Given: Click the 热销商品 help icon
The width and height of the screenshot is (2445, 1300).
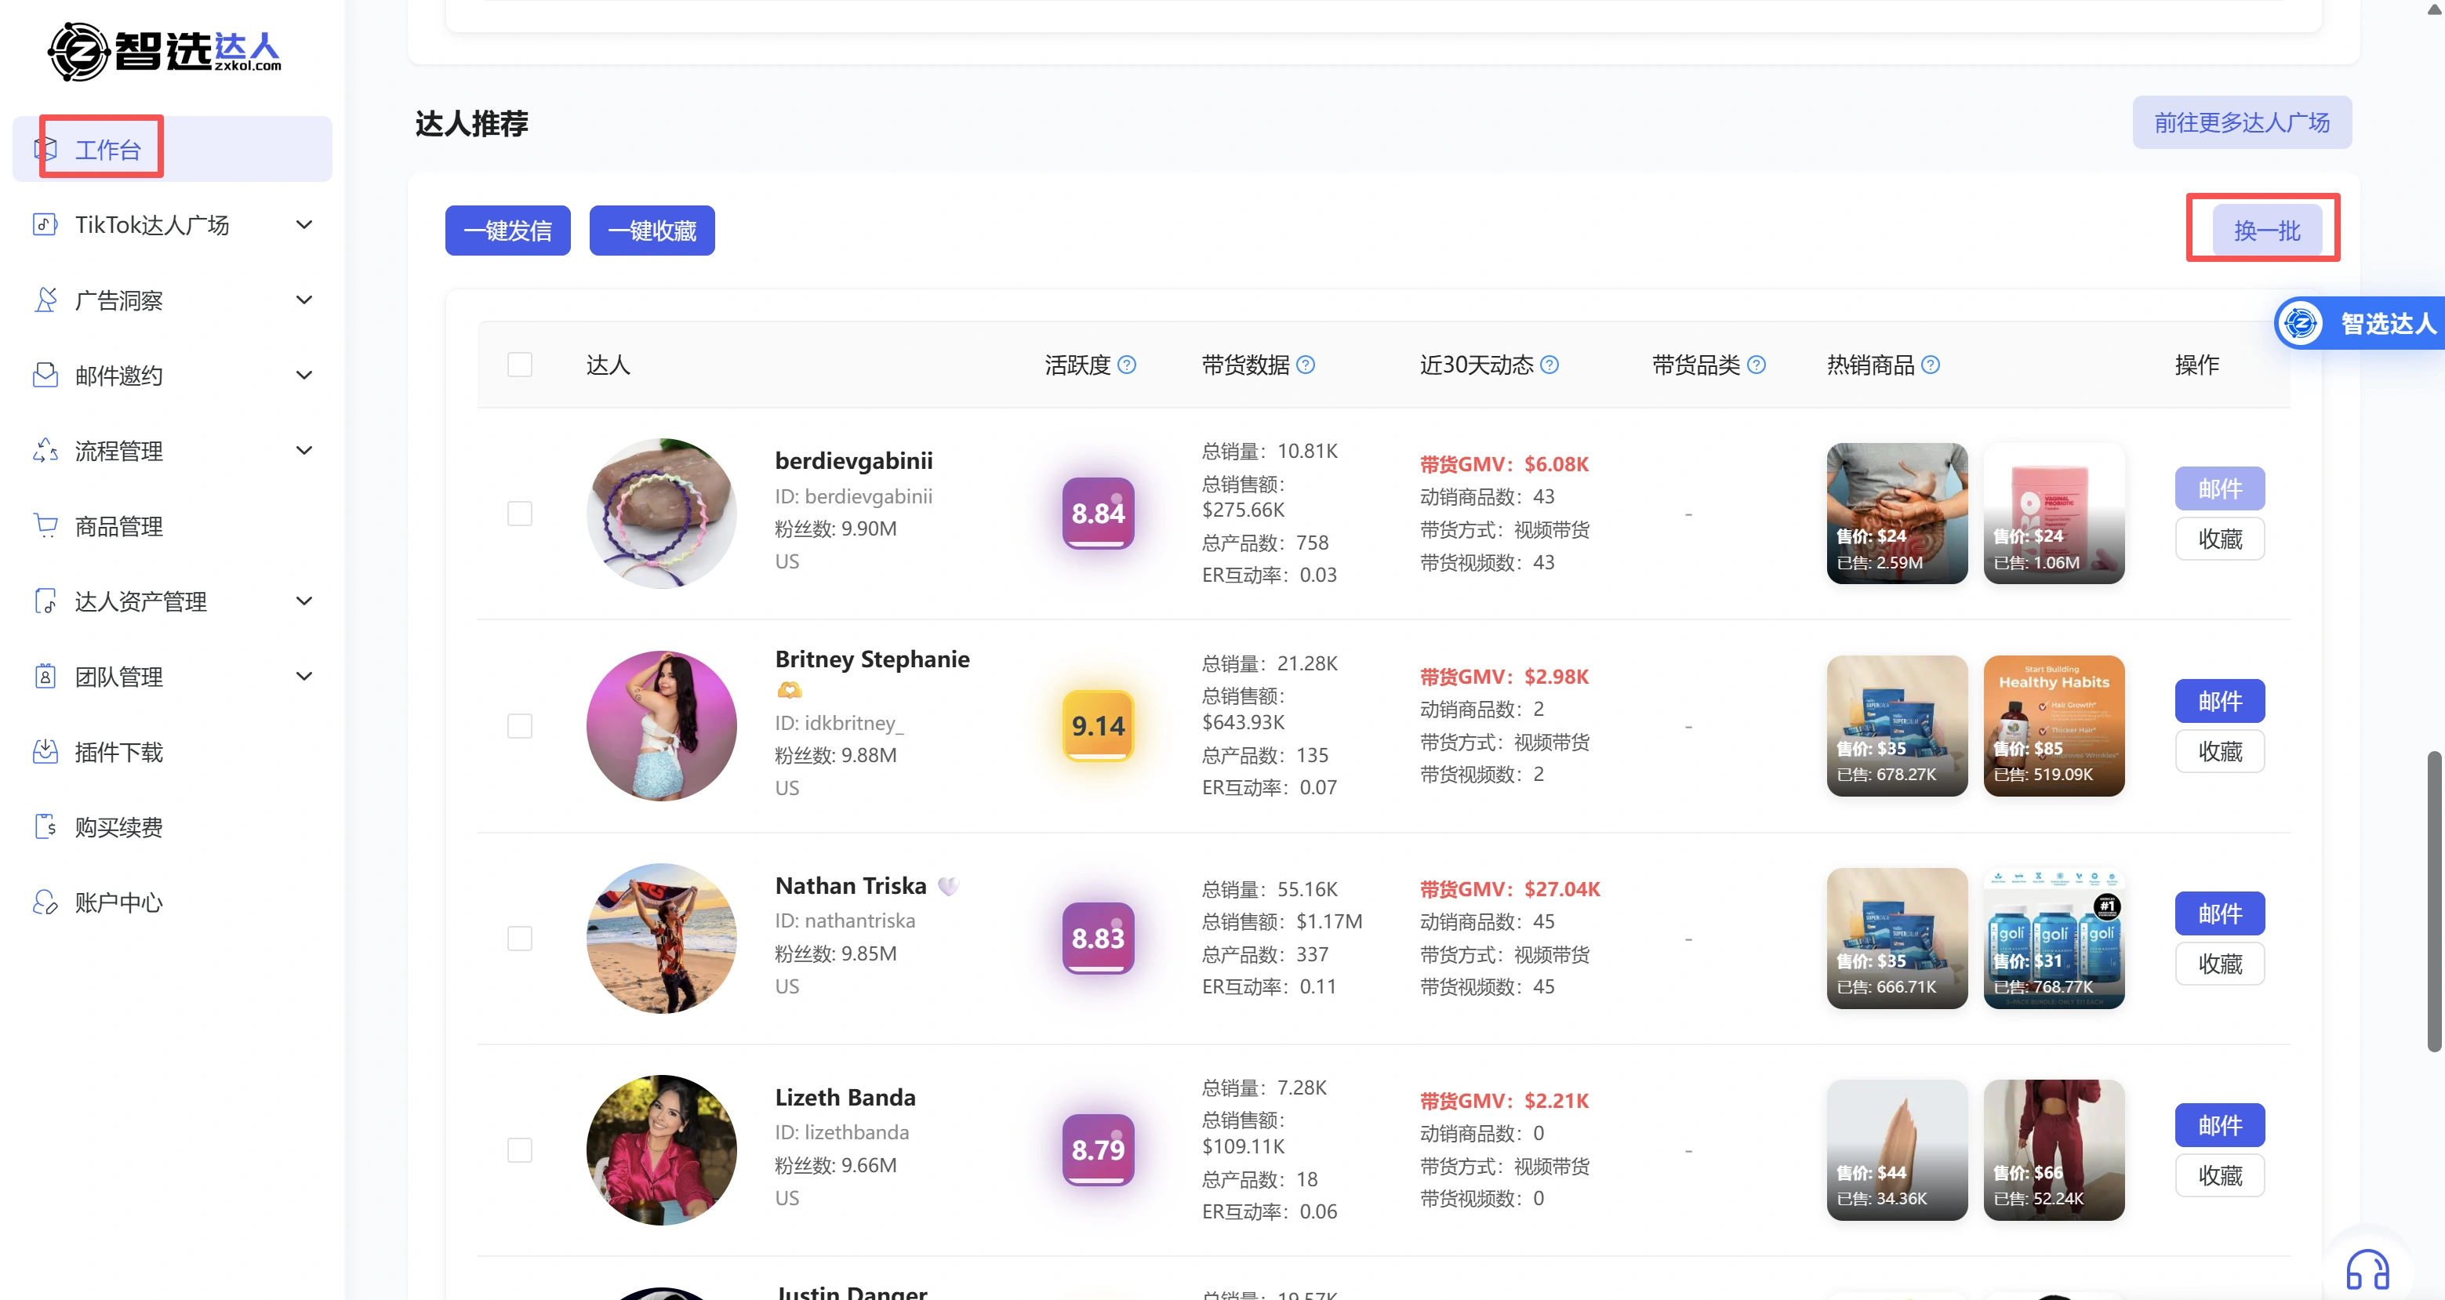Looking at the screenshot, I should (1931, 365).
